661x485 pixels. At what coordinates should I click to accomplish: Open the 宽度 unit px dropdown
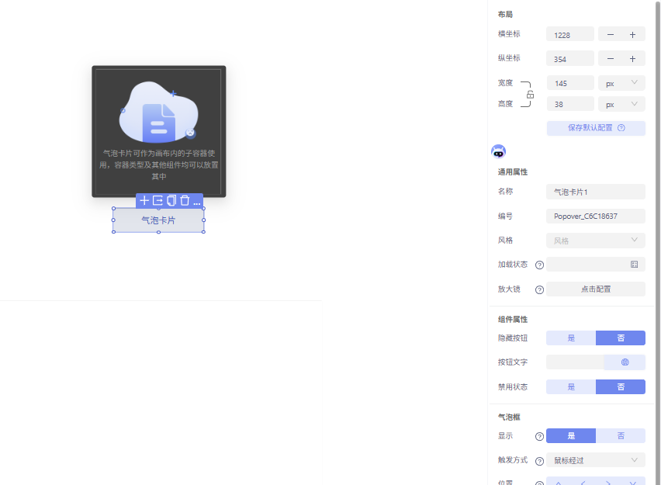(x=621, y=83)
